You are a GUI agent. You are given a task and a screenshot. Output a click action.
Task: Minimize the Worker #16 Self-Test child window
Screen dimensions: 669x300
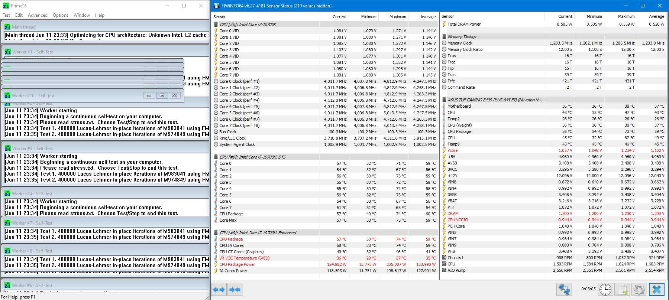tap(149, 95)
